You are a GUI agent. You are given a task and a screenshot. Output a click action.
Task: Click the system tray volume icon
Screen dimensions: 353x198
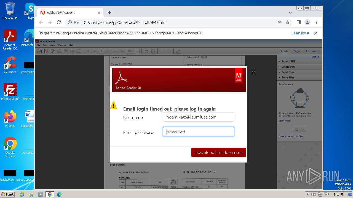(314, 194)
